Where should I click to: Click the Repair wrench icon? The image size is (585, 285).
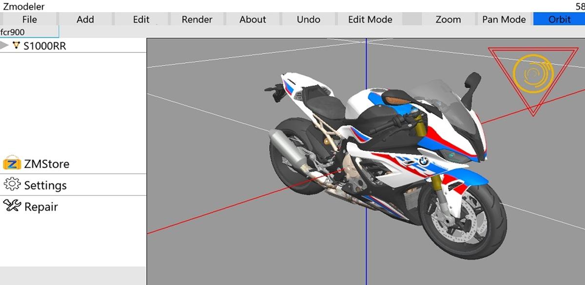click(12, 206)
